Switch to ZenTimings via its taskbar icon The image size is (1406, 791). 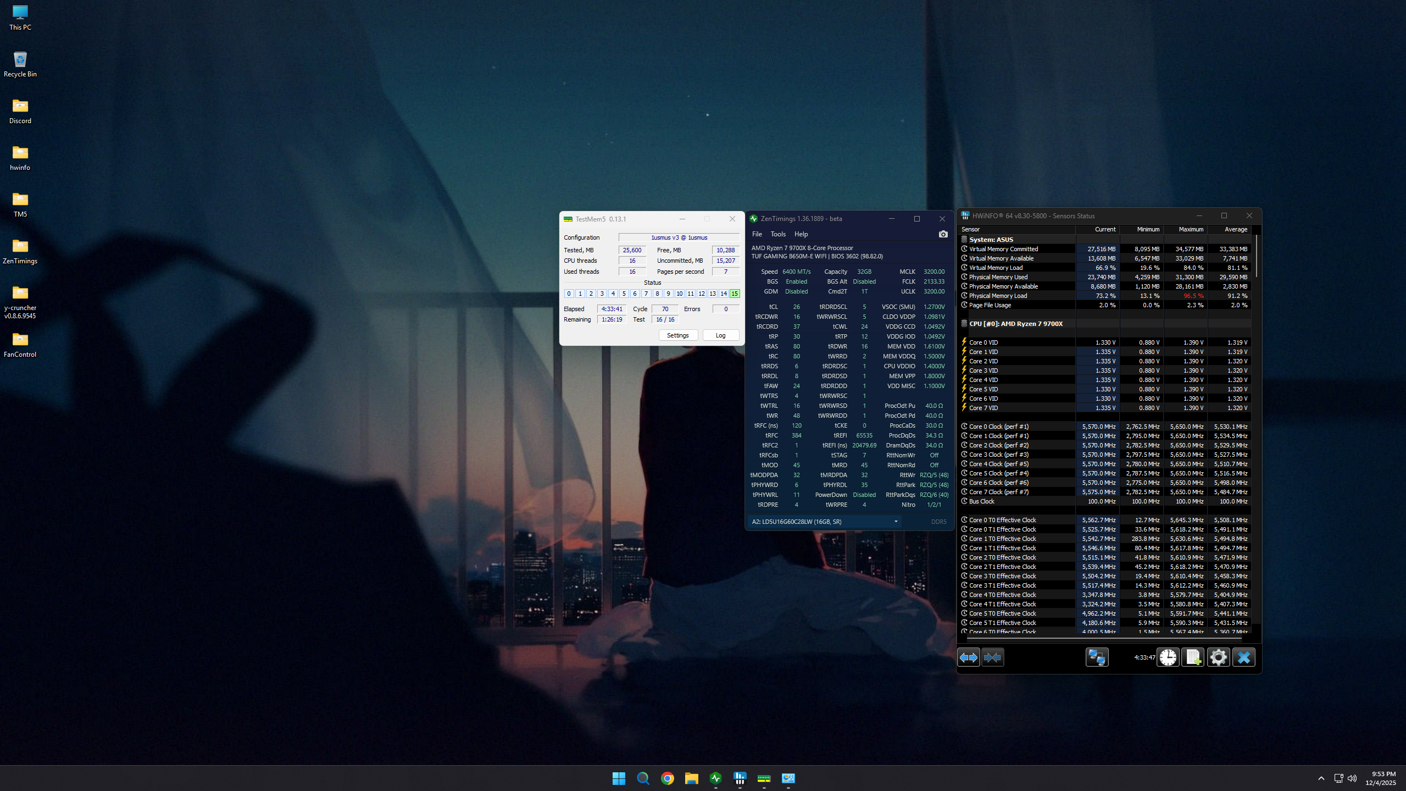715,778
